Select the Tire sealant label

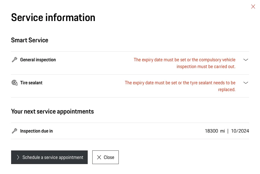point(31,83)
